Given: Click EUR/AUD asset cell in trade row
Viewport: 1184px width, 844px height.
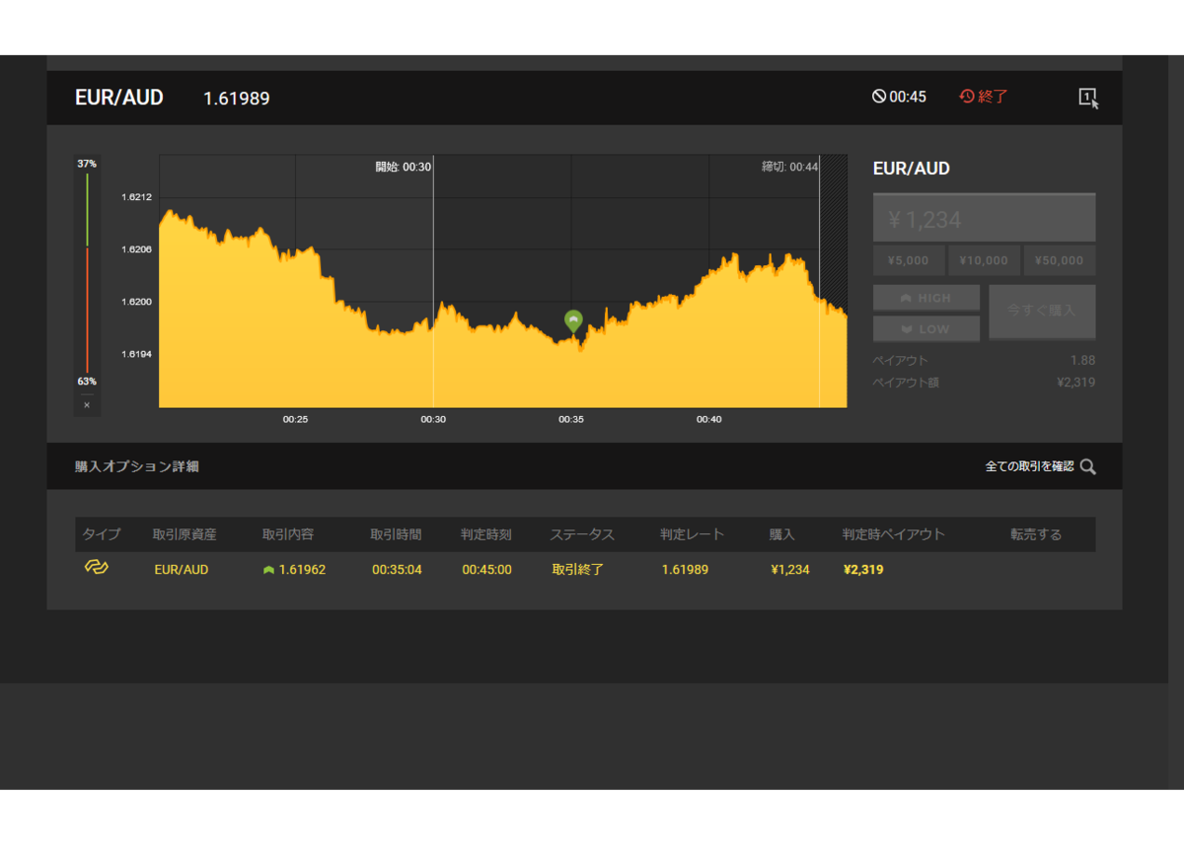Looking at the screenshot, I should (x=182, y=570).
